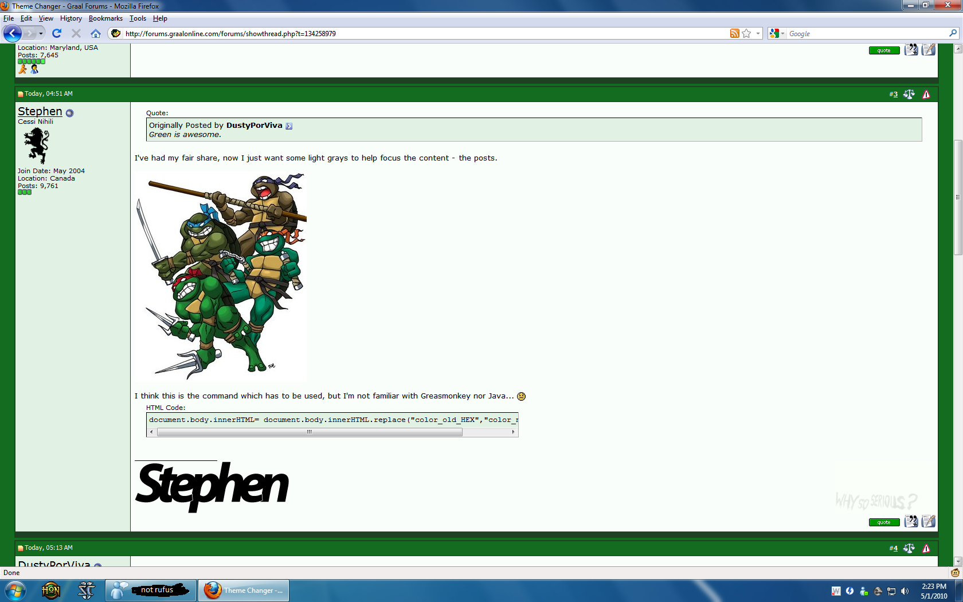Quick reply to Stephen's post icon
The width and height of the screenshot is (963, 602).
point(929,521)
